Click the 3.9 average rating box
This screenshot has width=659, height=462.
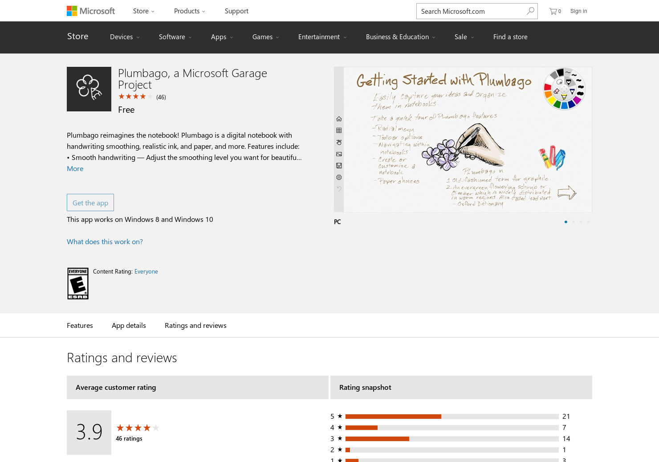click(89, 433)
